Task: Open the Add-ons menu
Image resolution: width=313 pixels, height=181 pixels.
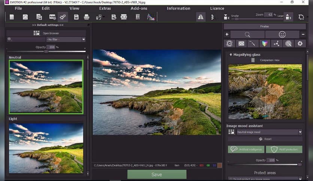Action: point(139,8)
